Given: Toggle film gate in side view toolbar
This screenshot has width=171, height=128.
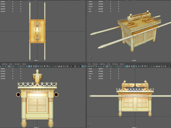Looking at the screenshot, I should [109, 66].
